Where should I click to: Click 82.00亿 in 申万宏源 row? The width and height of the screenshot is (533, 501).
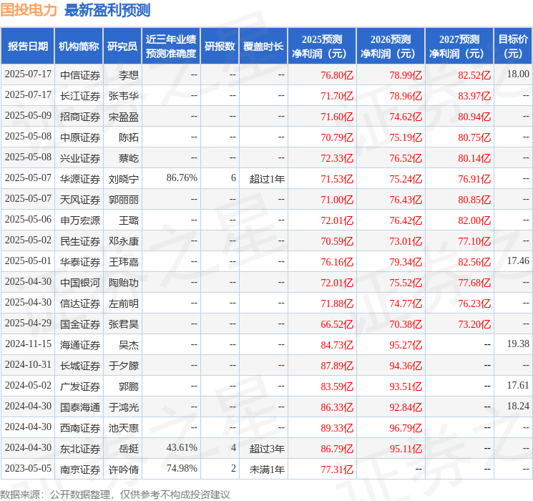tap(474, 220)
